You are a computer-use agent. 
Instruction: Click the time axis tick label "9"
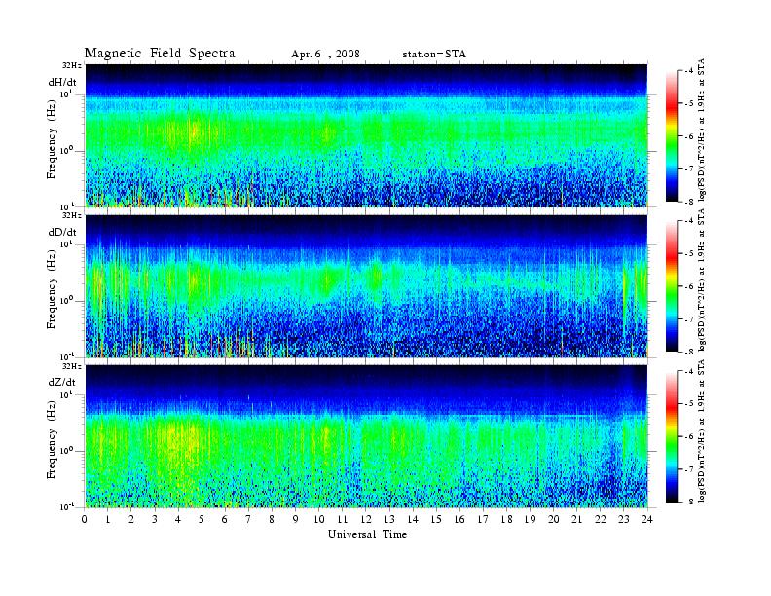coord(296,519)
